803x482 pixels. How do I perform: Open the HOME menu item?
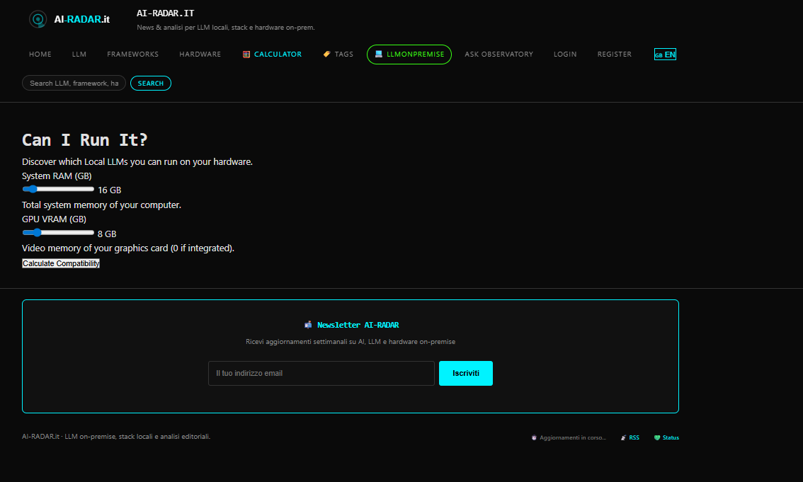click(40, 54)
